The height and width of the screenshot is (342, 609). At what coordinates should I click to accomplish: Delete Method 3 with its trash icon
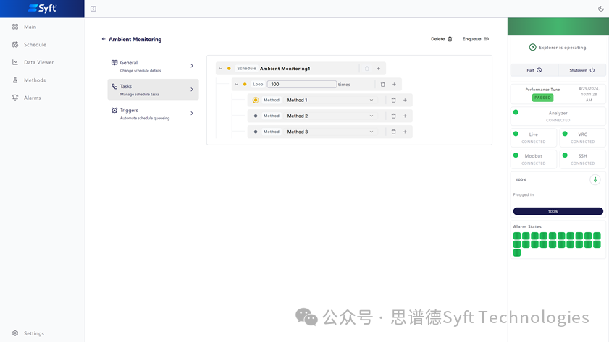[393, 132]
